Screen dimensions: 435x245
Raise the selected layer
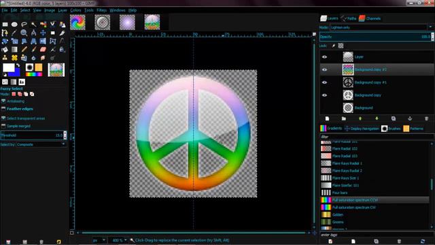pos(360,118)
